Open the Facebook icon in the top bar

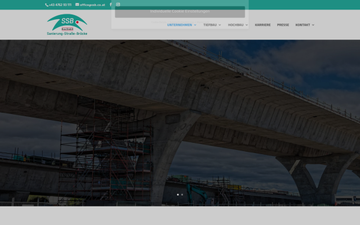click(x=110, y=4)
